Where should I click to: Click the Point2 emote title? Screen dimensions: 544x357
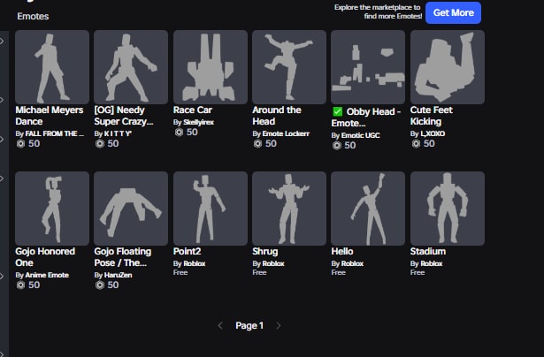click(x=187, y=251)
